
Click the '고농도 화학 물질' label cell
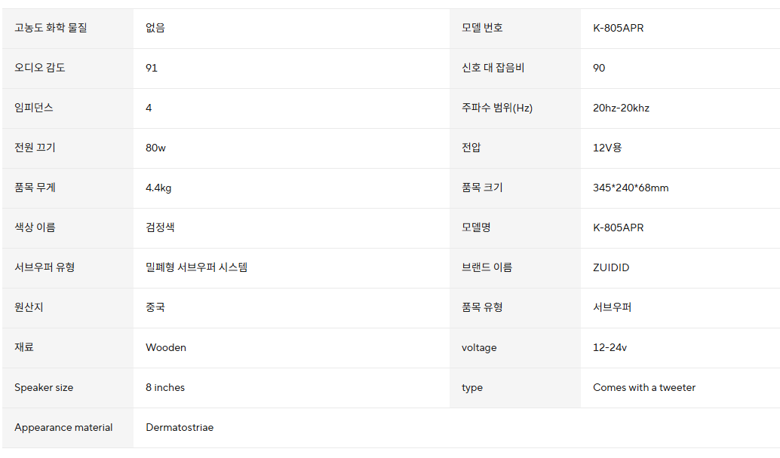pyautogui.click(x=51, y=28)
